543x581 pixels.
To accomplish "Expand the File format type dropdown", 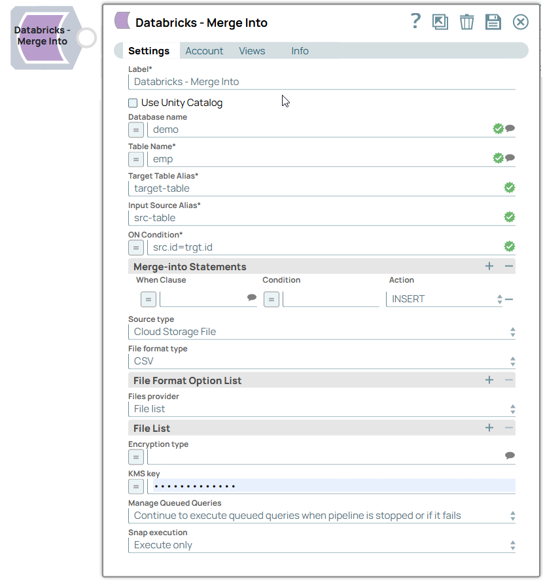I will (321, 361).
